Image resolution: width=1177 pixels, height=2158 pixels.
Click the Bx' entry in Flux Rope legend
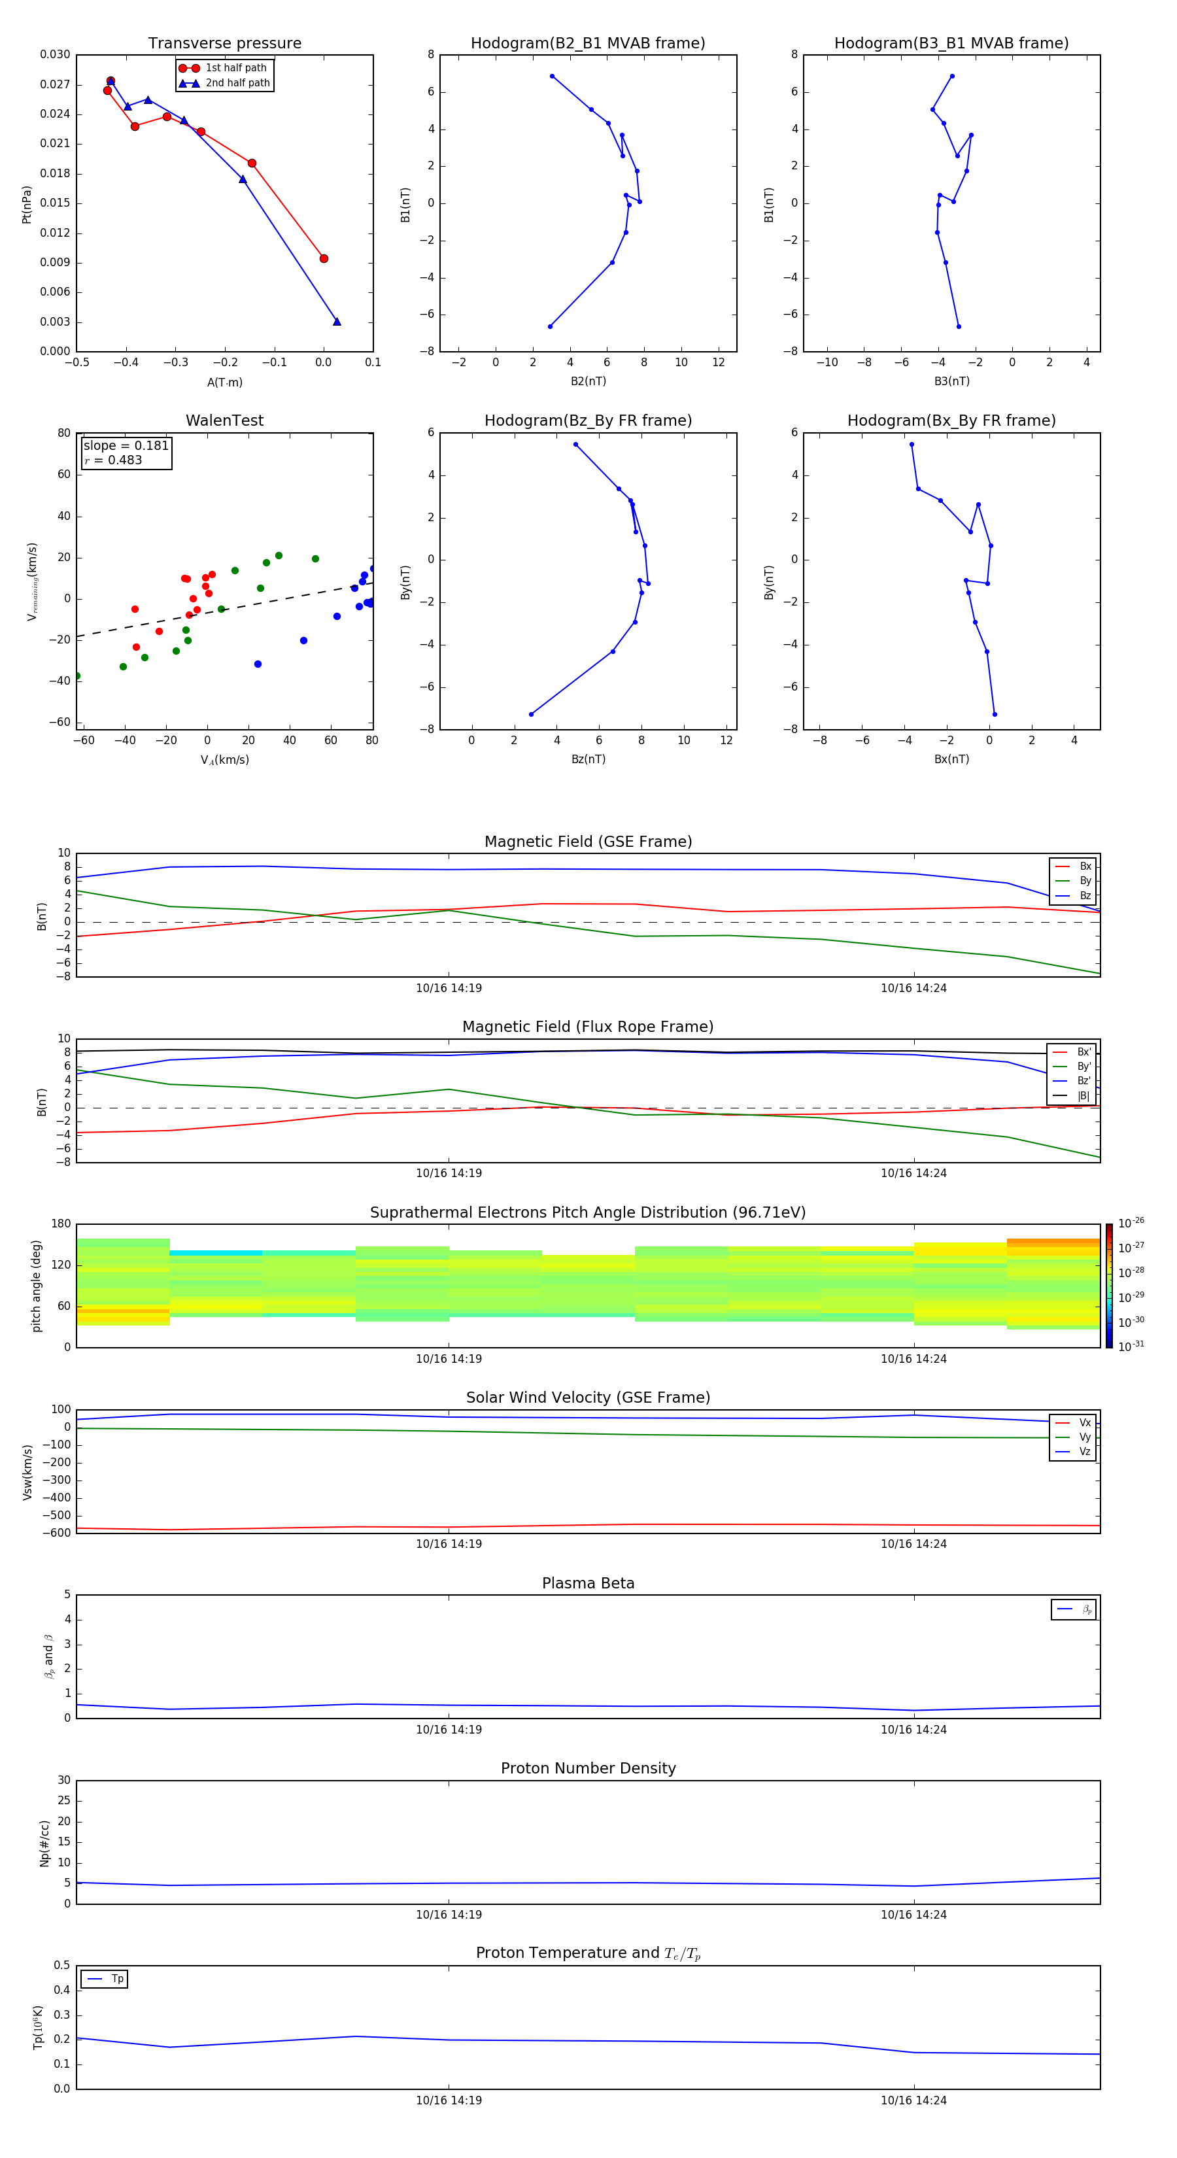tap(1072, 1052)
